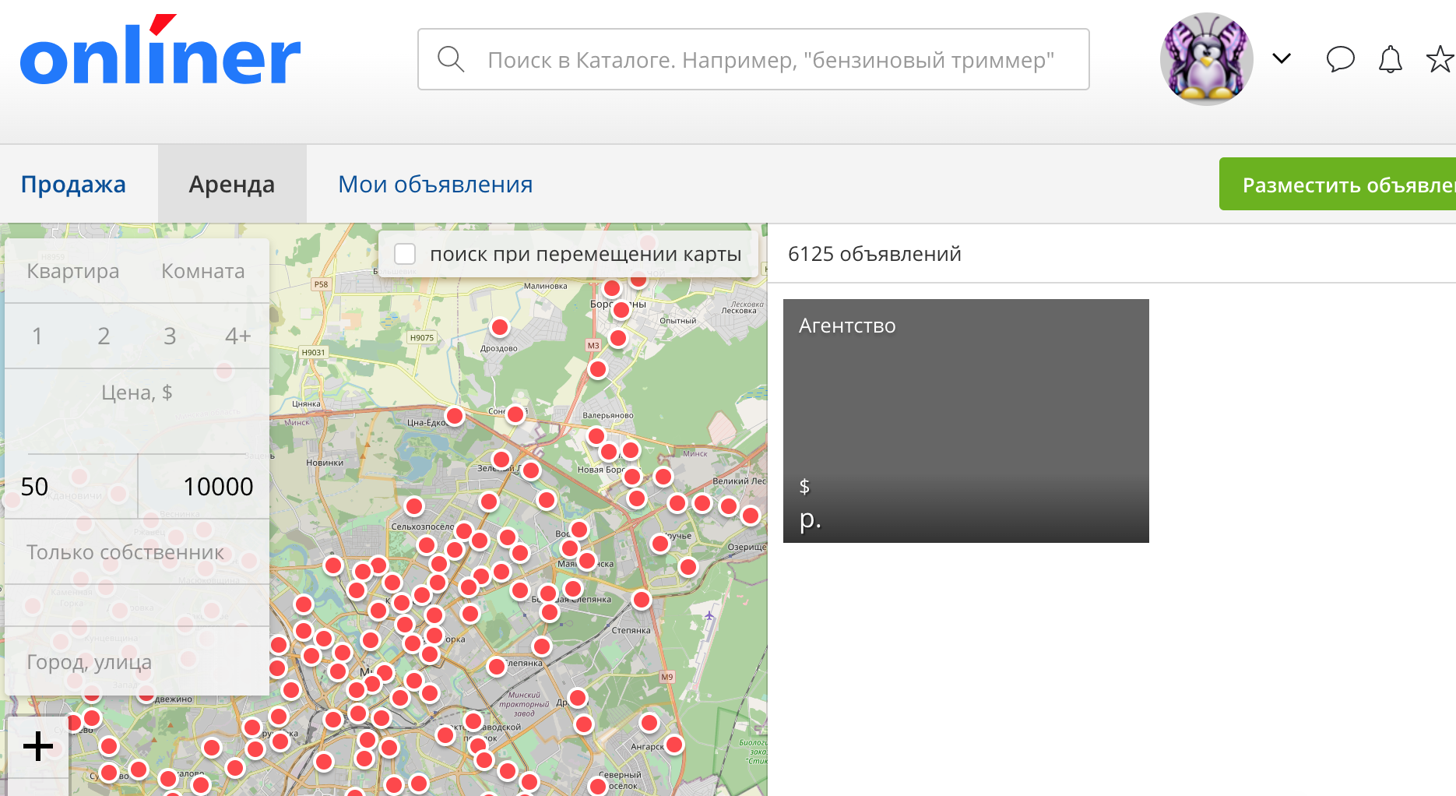Switch to the Аренда tab
Image resolution: width=1456 pixels, height=796 pixels.
pos(232,185)
